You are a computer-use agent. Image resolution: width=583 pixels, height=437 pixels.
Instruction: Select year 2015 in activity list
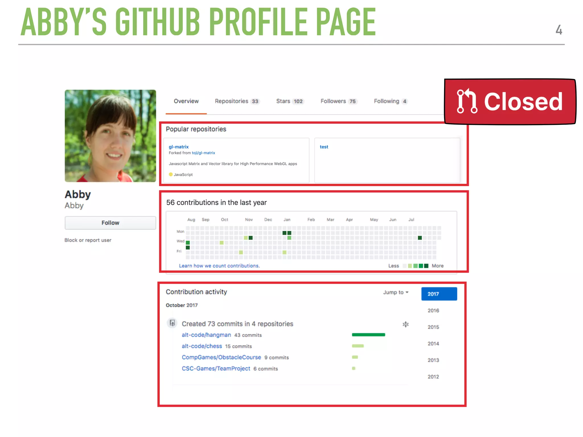coord(433,327)
